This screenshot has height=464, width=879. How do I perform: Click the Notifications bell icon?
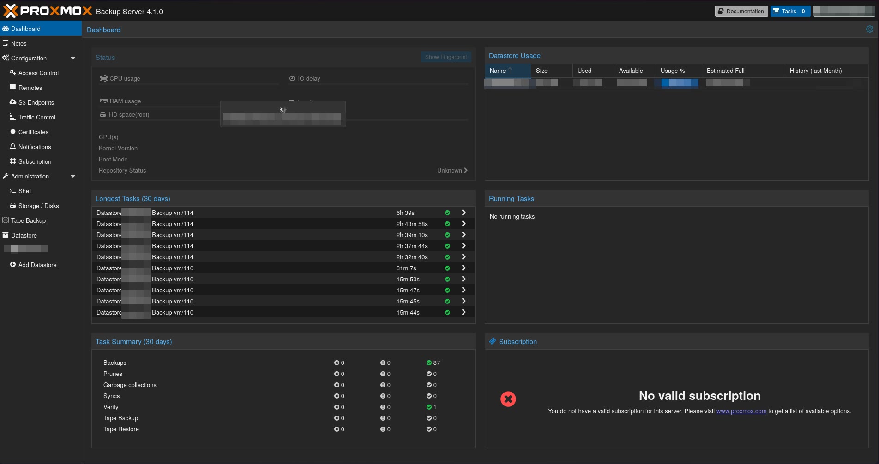(x=12, y=147)
